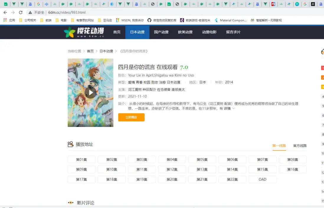This screenshot has width=324, height=208.
Task: Open episode 第05集
Action: tap(202, 159)
